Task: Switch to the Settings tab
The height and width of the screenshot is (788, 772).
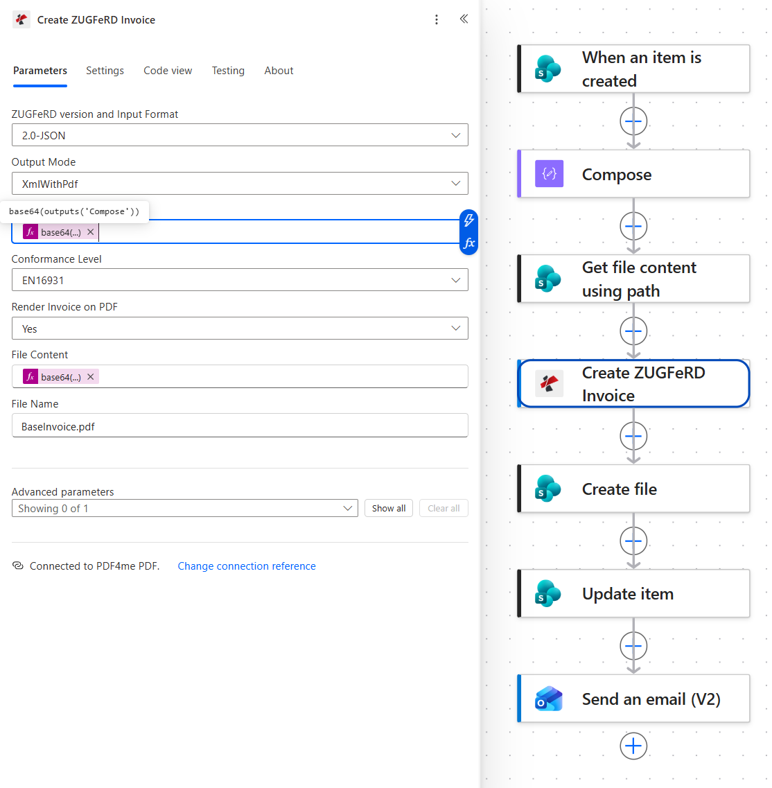Action: (x=105, y=71)
